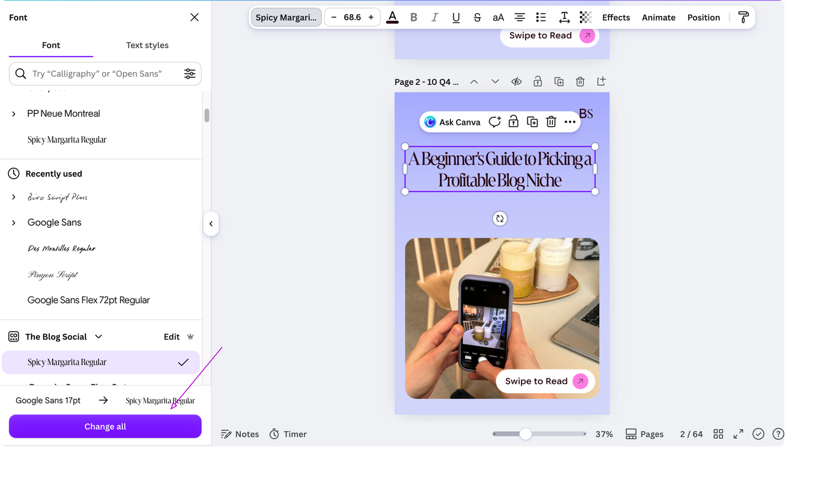Collapse The Blog Social brand kit

(x=99, y=336)
